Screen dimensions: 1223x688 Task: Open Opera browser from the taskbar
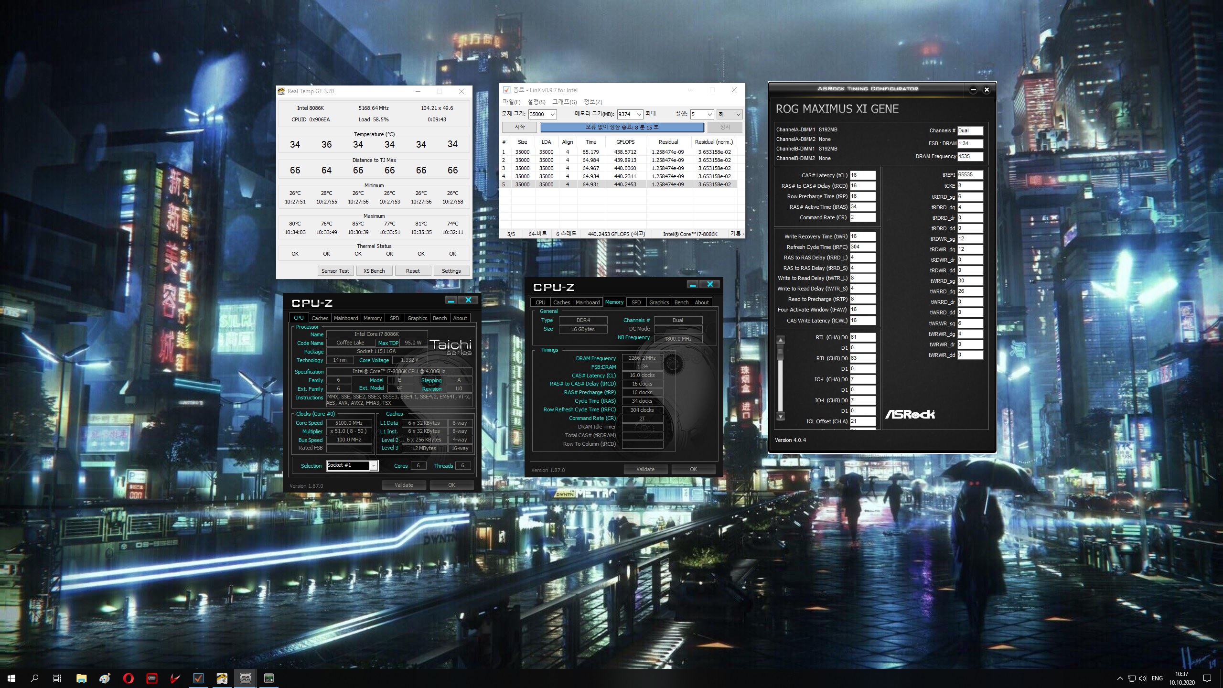128,678
